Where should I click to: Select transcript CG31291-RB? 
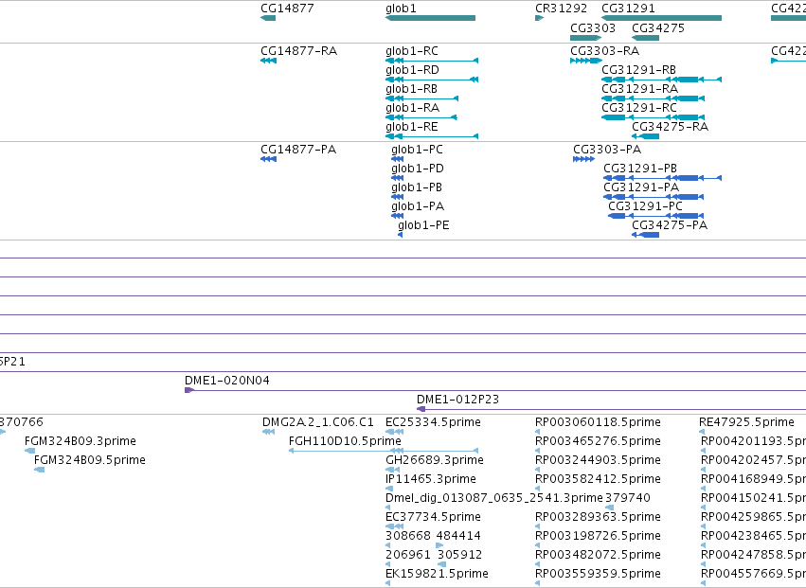click(661, 80)
